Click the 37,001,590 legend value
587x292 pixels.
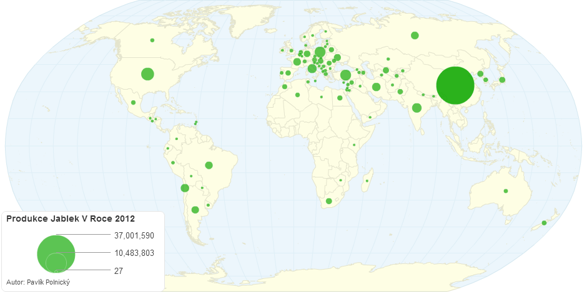134,235
